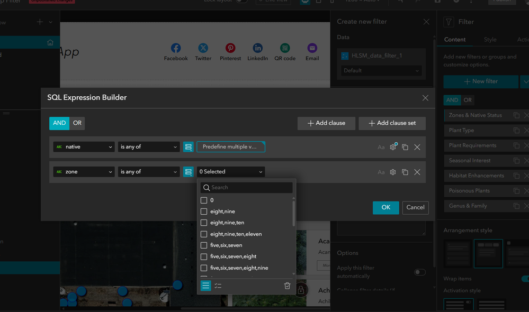This screenshot has width=529, height=312.
Task: Check the 'eight,nine,ten' checkbox
Action: point(204,223)
